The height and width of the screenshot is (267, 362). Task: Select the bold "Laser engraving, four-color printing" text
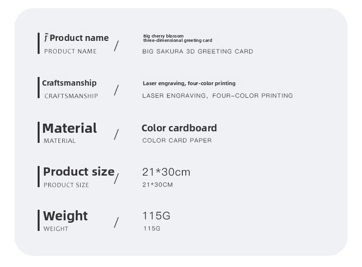click(189, 83)
